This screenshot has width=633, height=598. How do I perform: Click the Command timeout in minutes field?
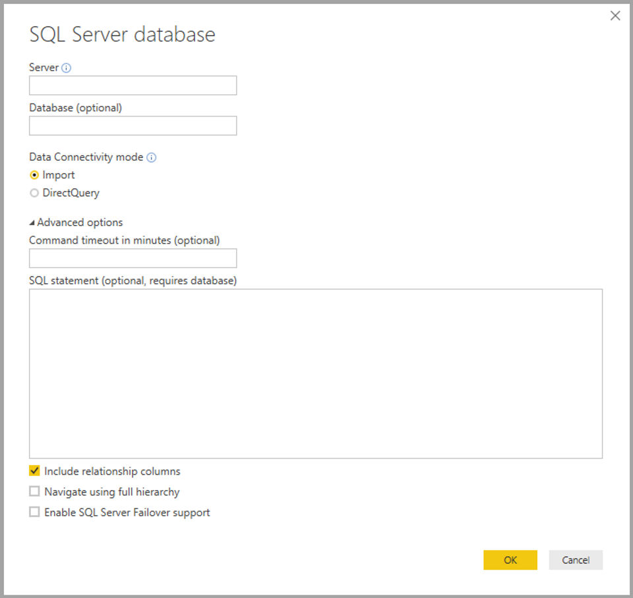pyautogui.click(x=133, y=258)
